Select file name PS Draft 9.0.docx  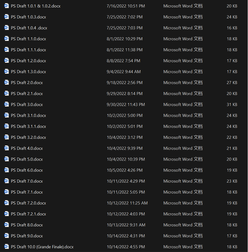tap(27, 236)
